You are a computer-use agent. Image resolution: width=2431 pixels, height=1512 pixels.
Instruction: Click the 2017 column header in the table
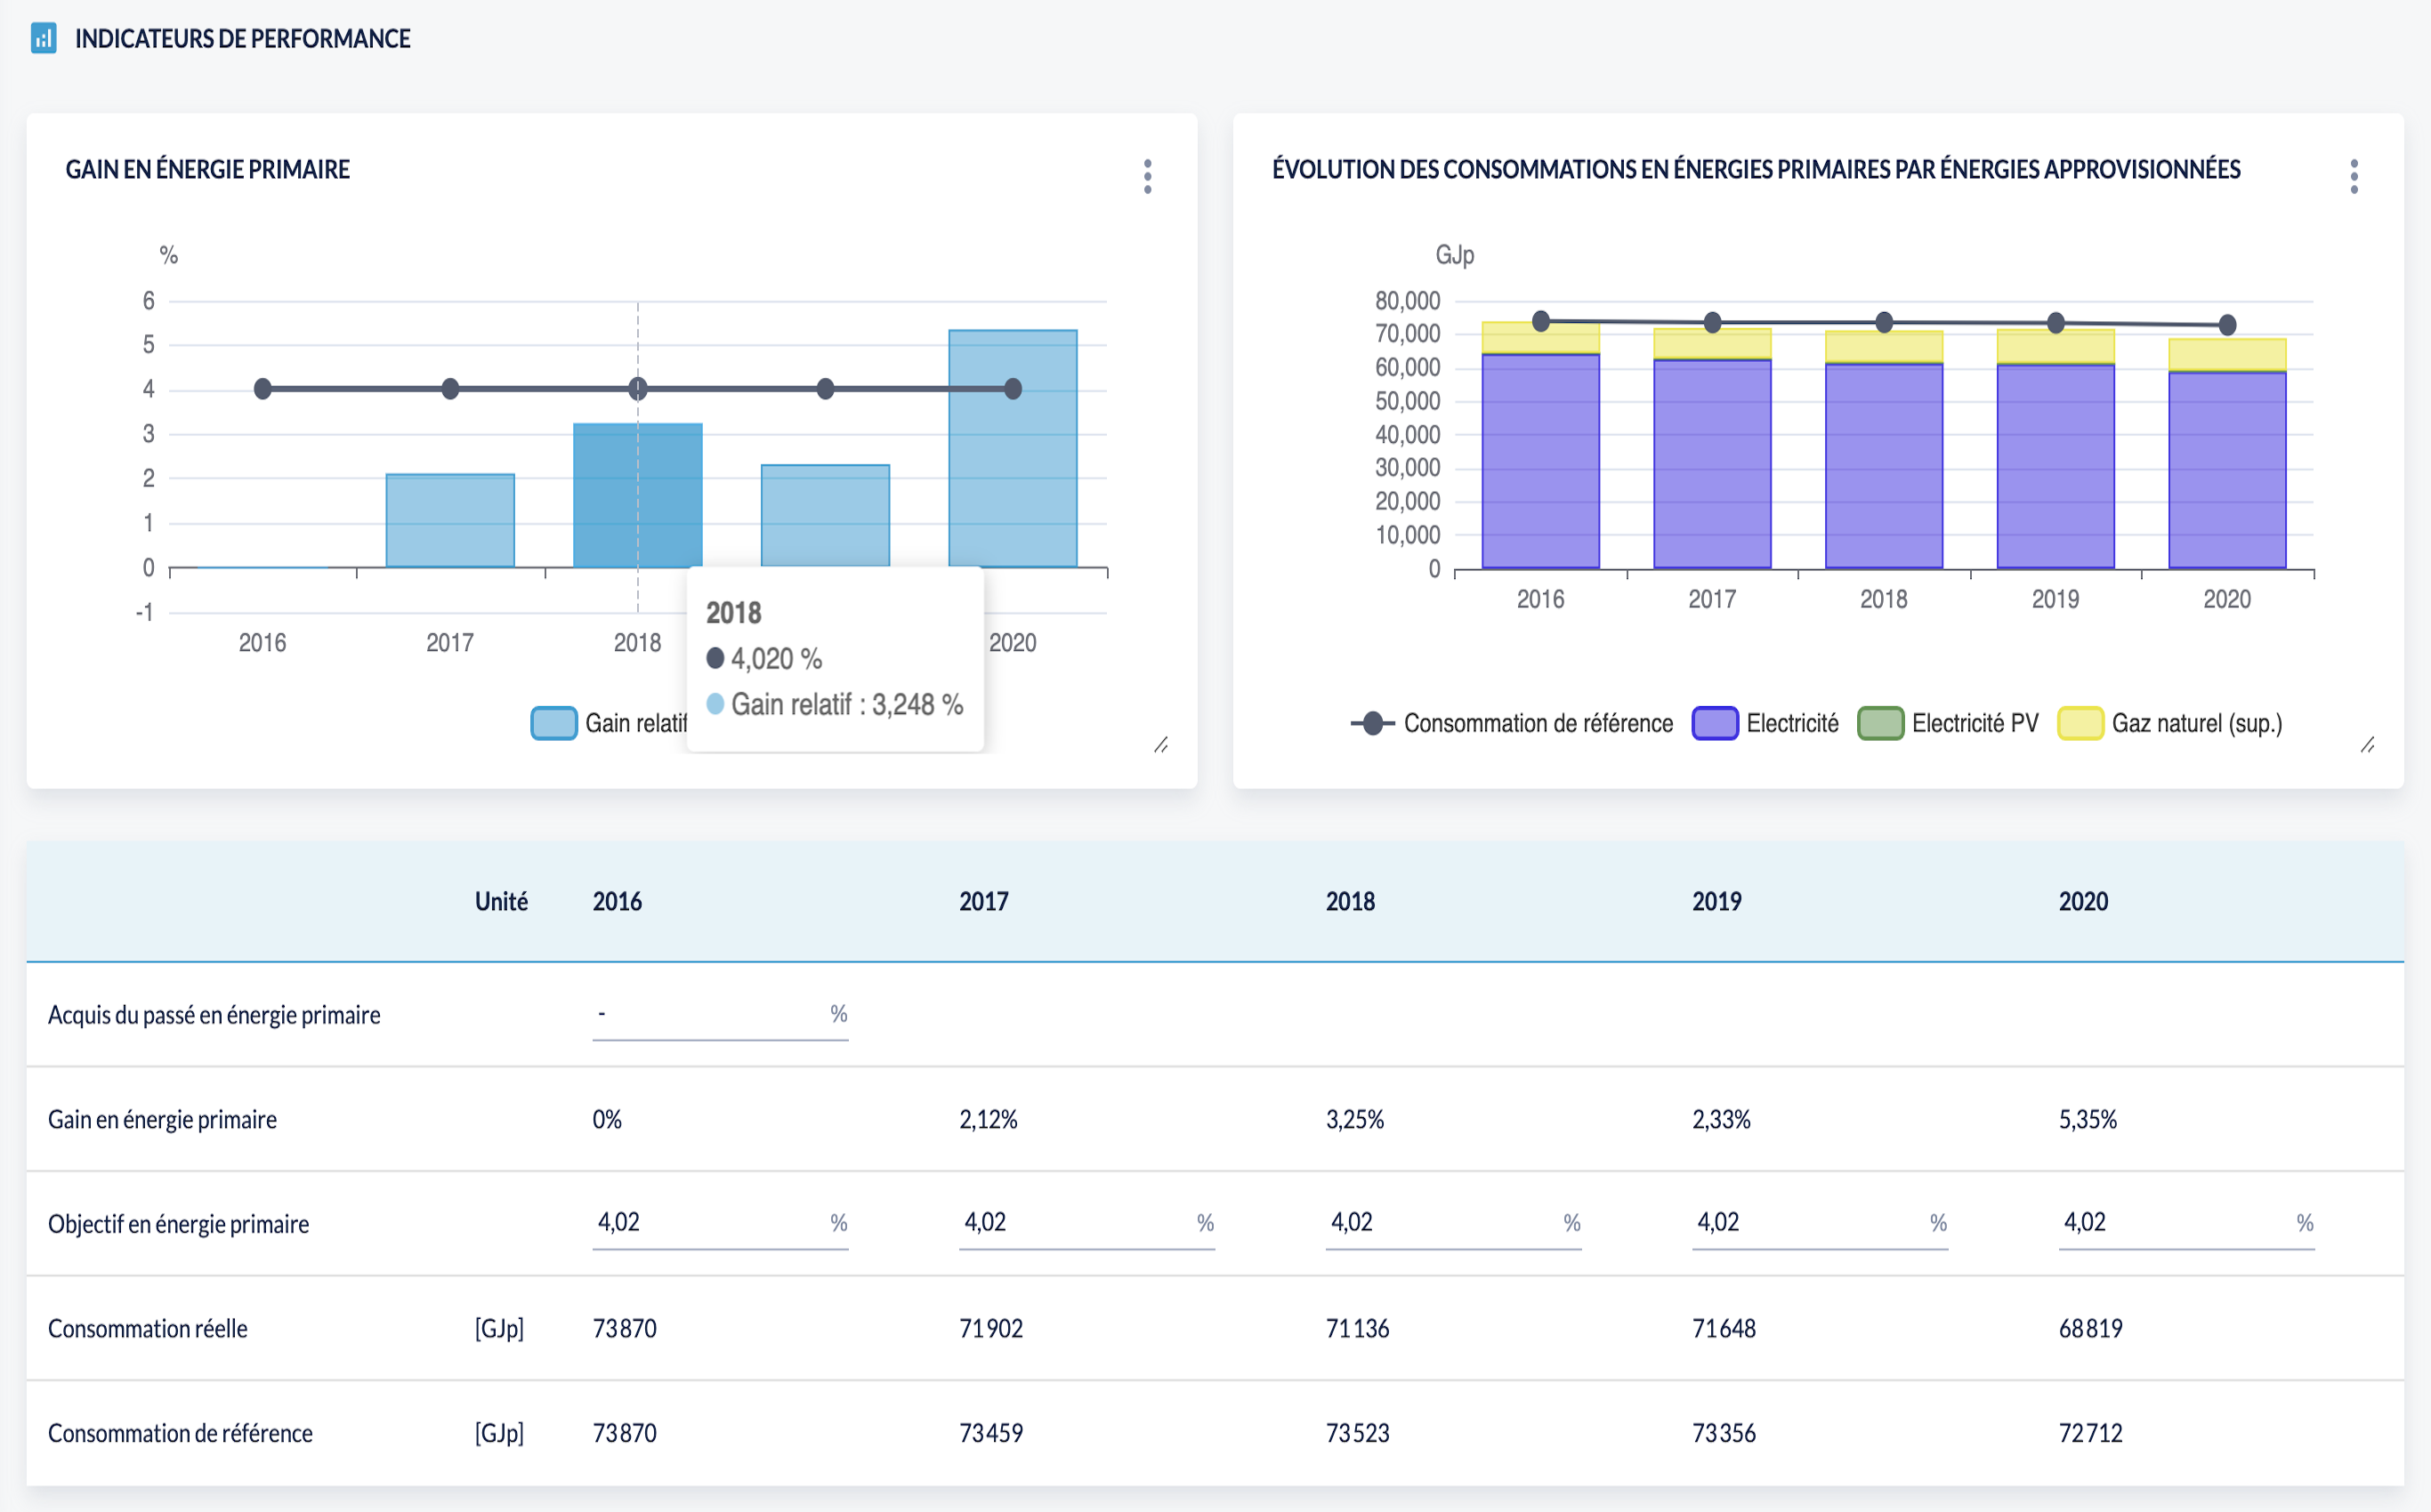click(x=984, y=901)
